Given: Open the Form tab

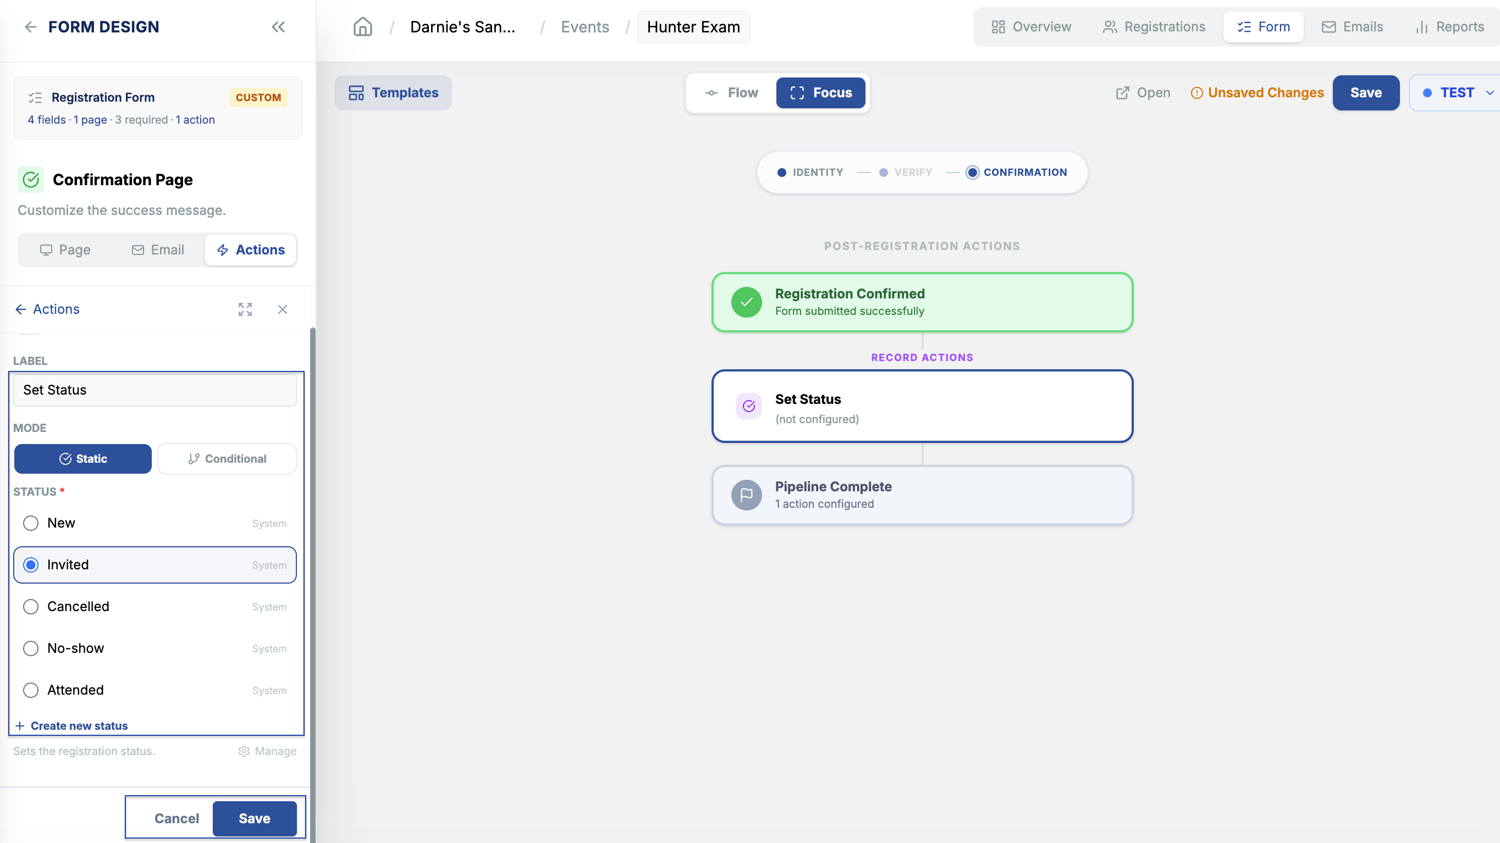Looking at the screenshot, I should pos(1264,27).
